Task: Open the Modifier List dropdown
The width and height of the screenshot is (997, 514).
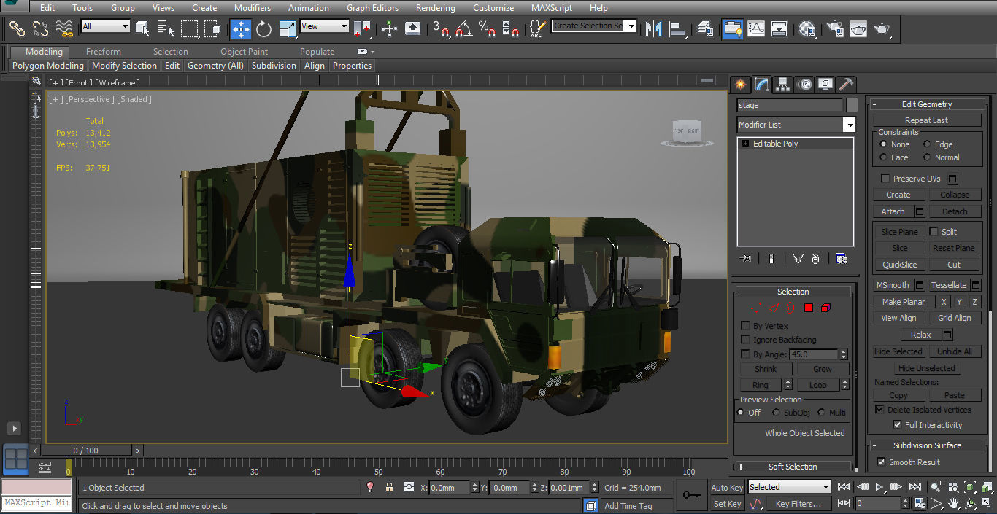Action: (x=849, y=125)
